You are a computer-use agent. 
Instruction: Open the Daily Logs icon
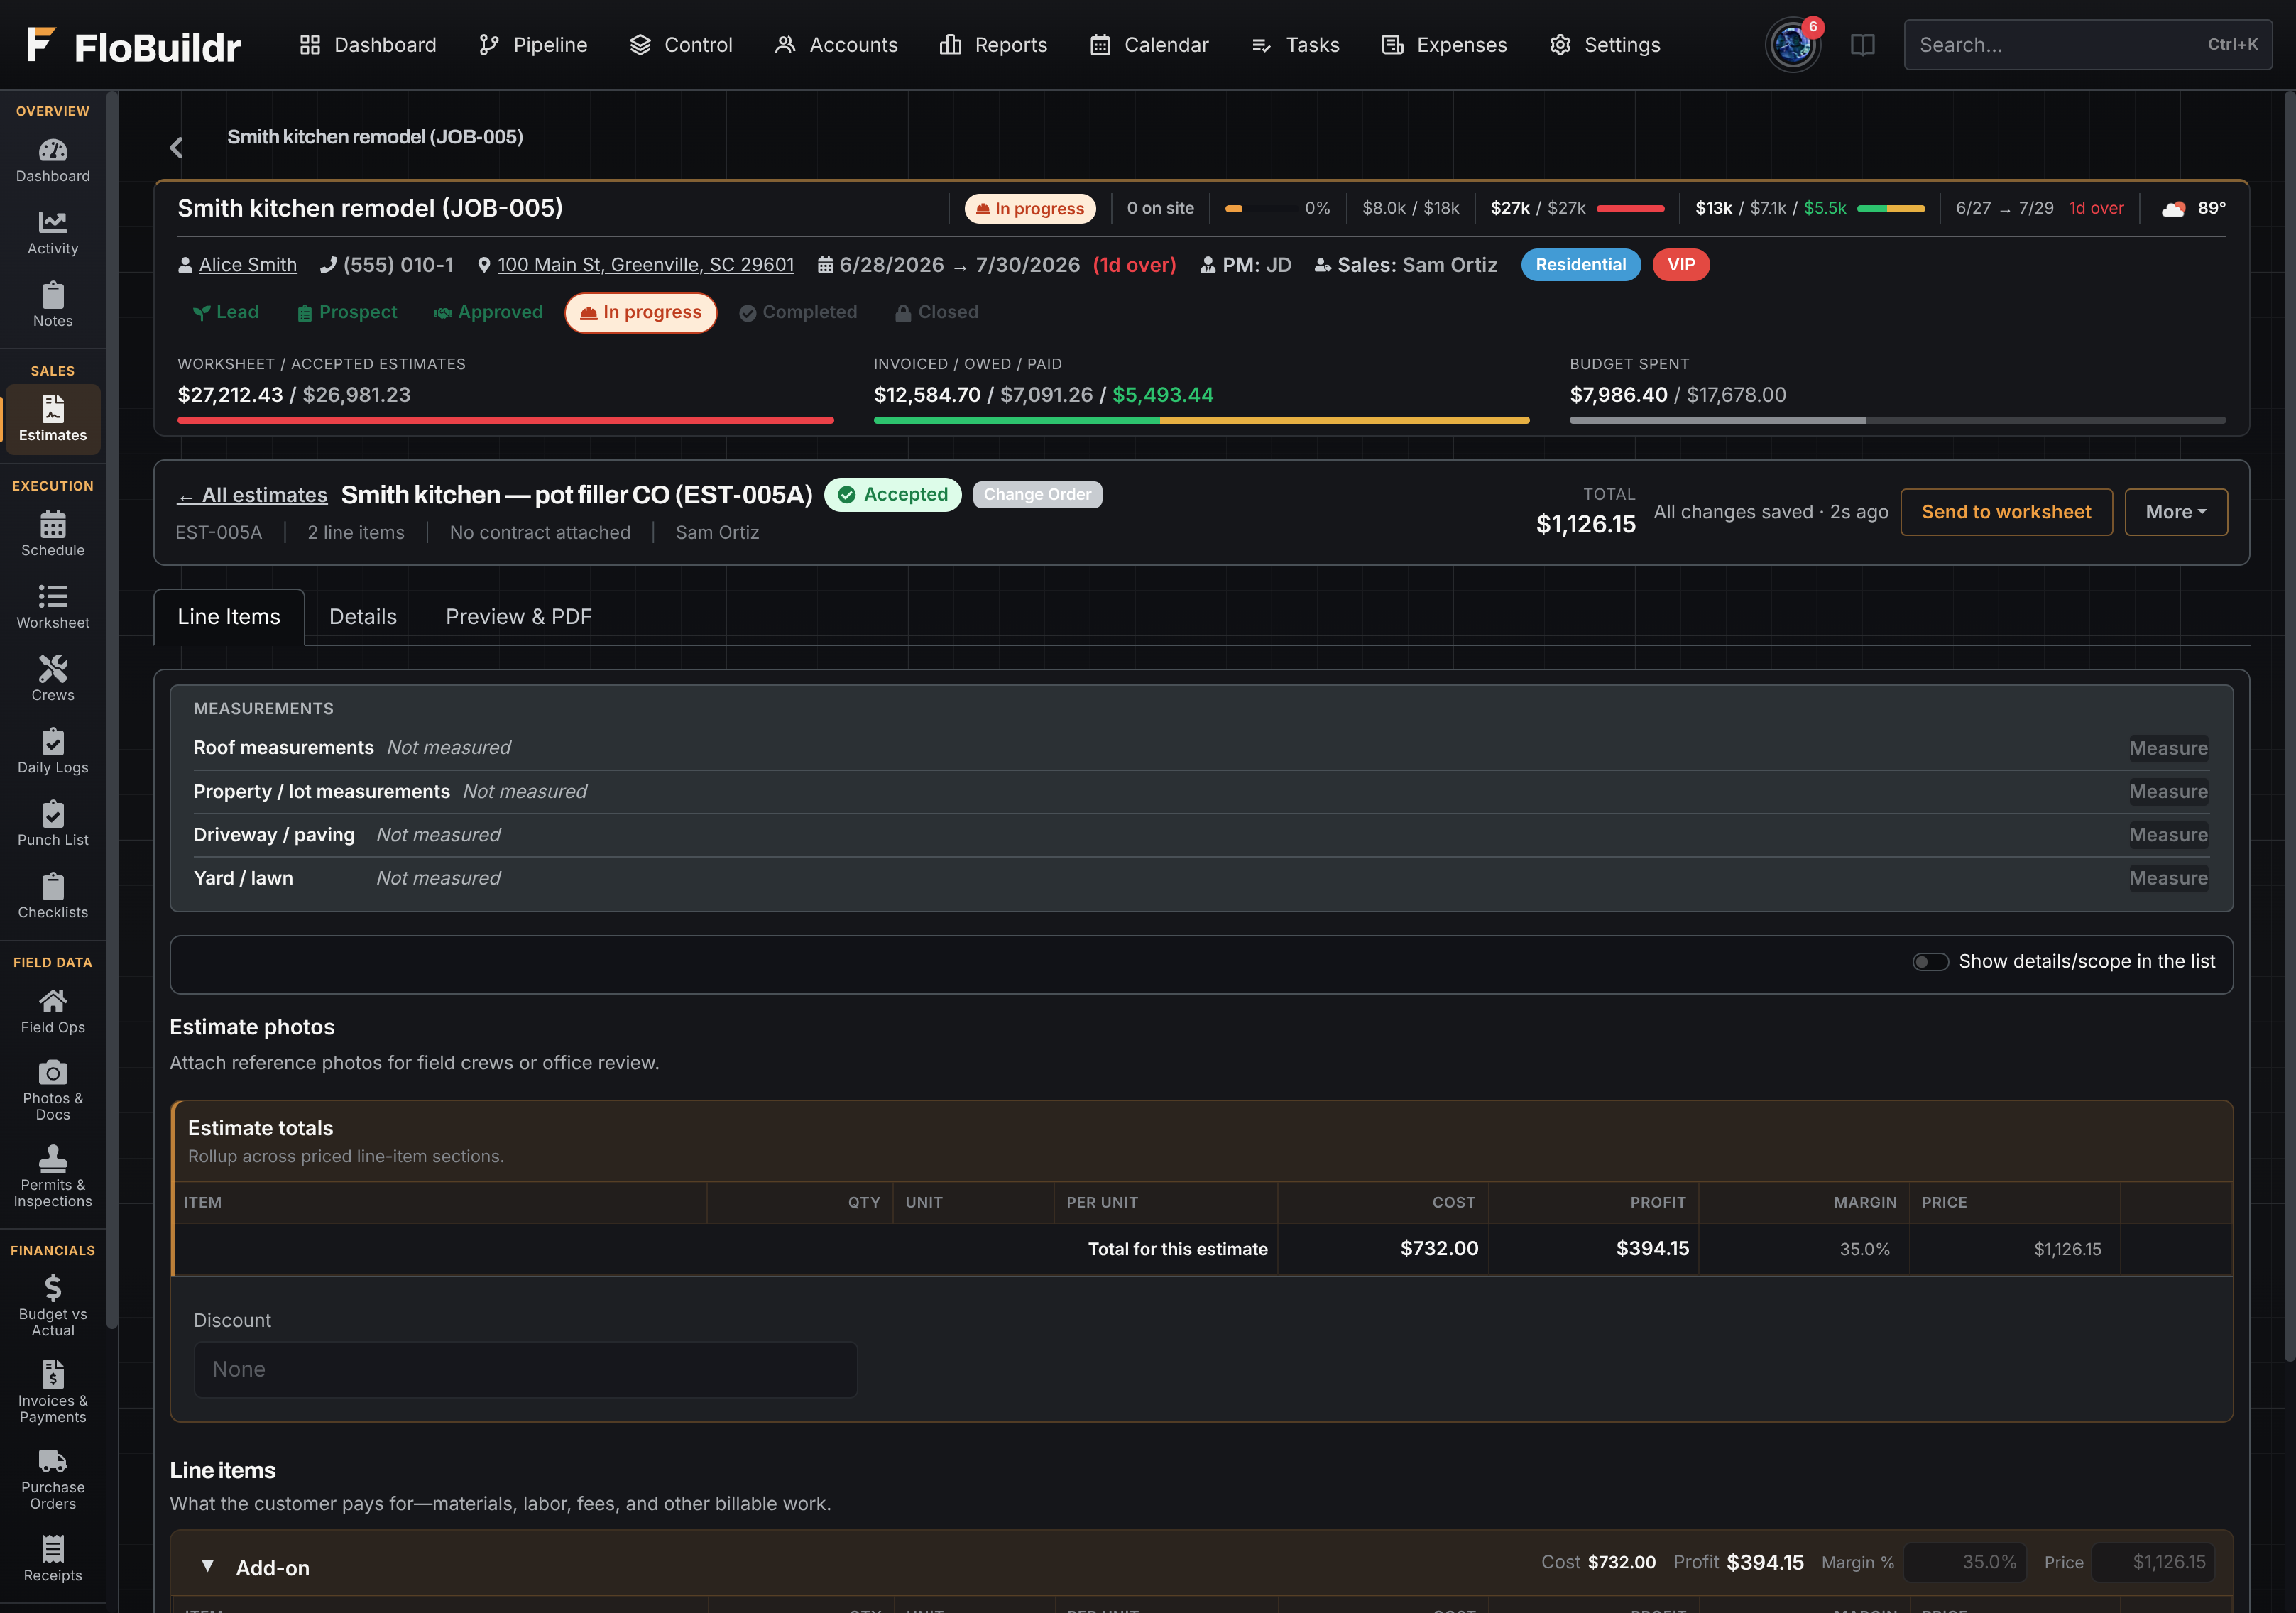53,741
